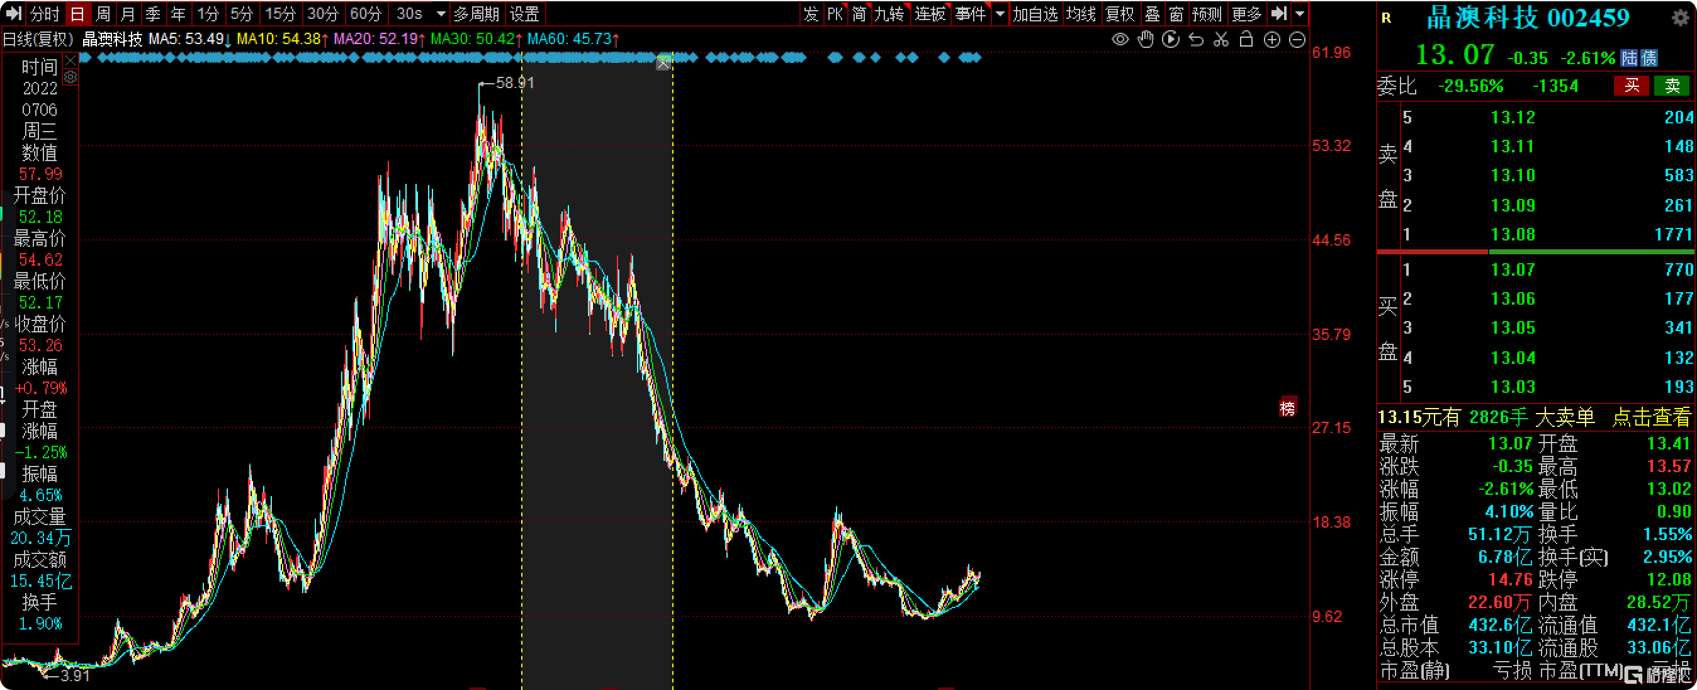This screenshot has width=1697, height=690.
Task: Close the data info panel X
Action: click(70, 62)
